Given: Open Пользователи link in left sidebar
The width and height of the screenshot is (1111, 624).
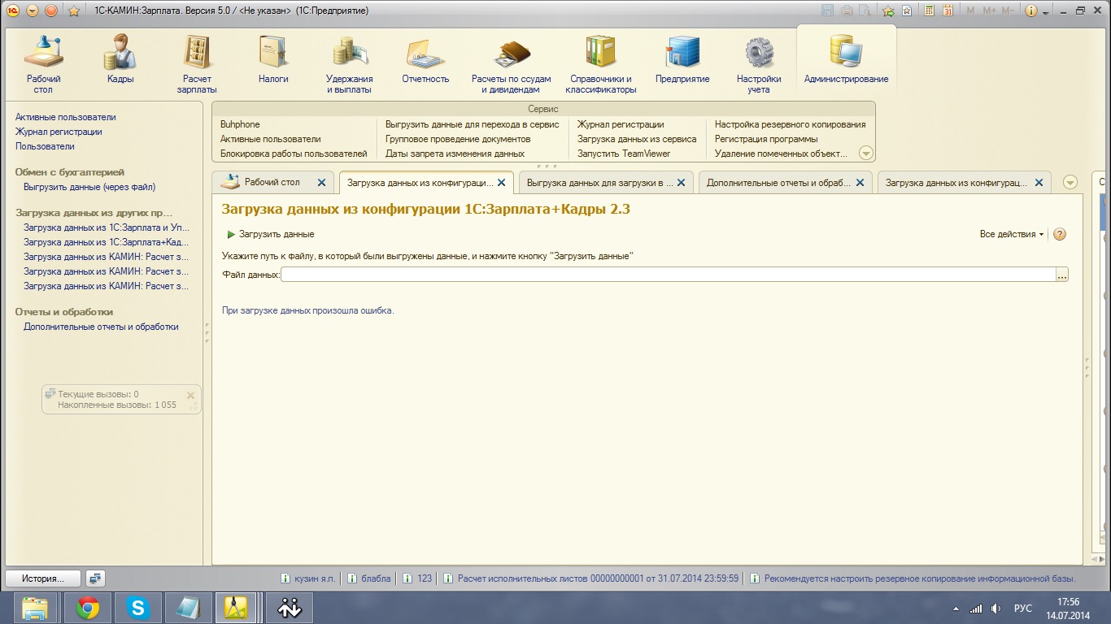Looking at the screenshot, I should click(x=45, y=146).
